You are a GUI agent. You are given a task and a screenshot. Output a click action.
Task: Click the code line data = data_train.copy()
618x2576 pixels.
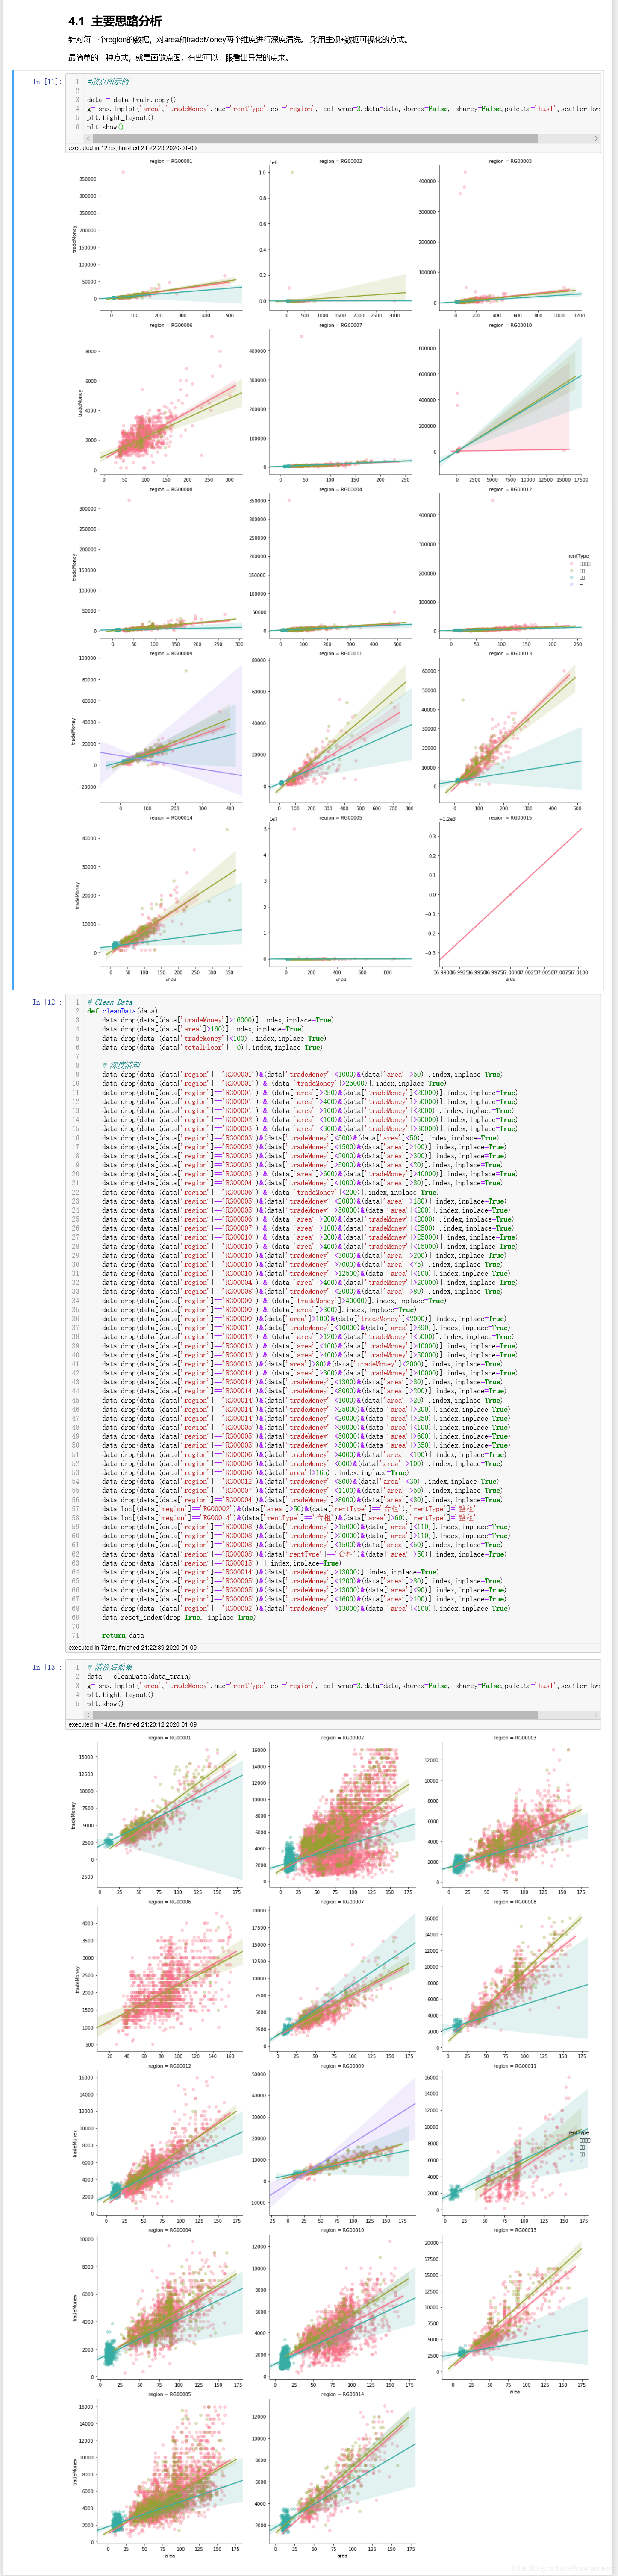coord(131,100)
